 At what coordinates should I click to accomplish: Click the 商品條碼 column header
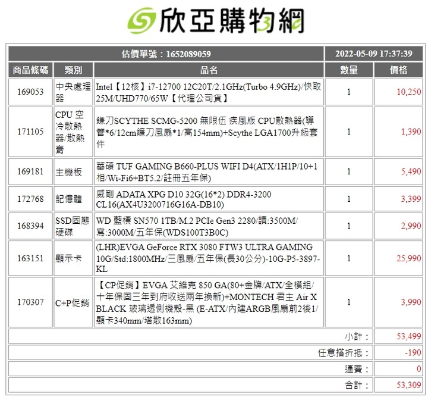30,70
